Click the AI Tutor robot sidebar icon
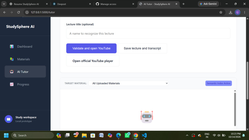 (x=12, y=72)
